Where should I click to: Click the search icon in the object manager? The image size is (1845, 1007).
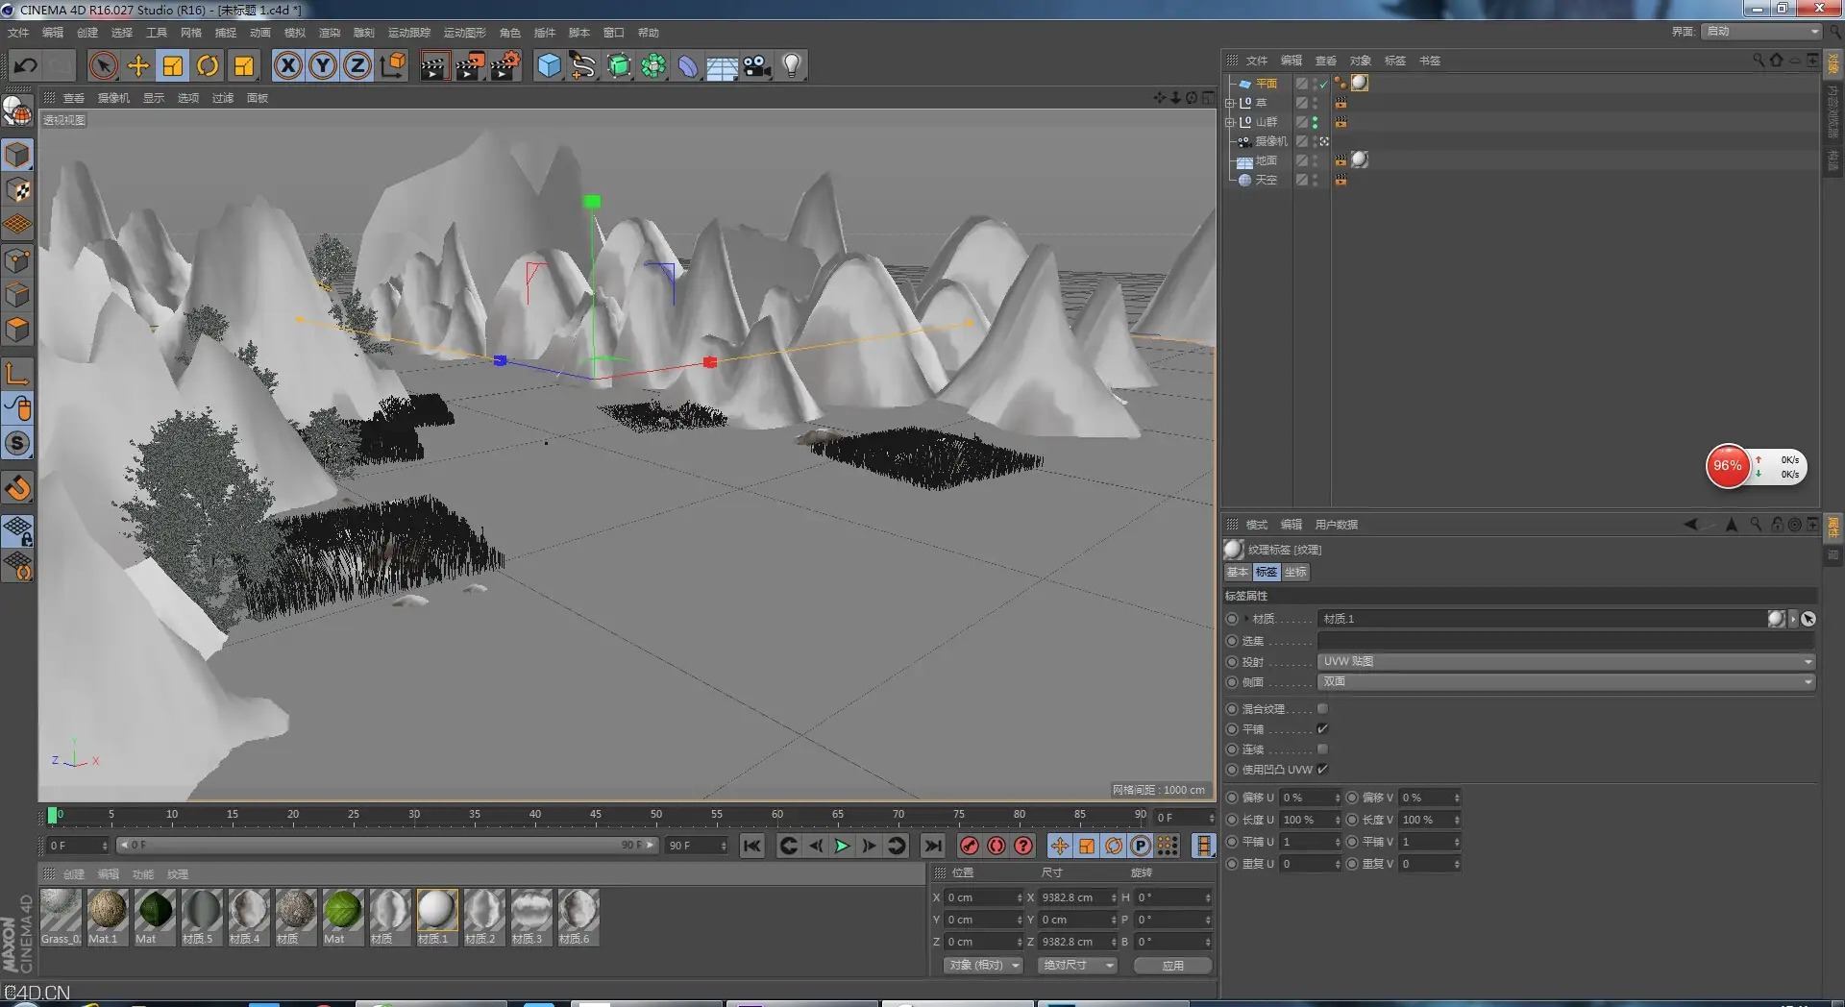coord(1758,60)
